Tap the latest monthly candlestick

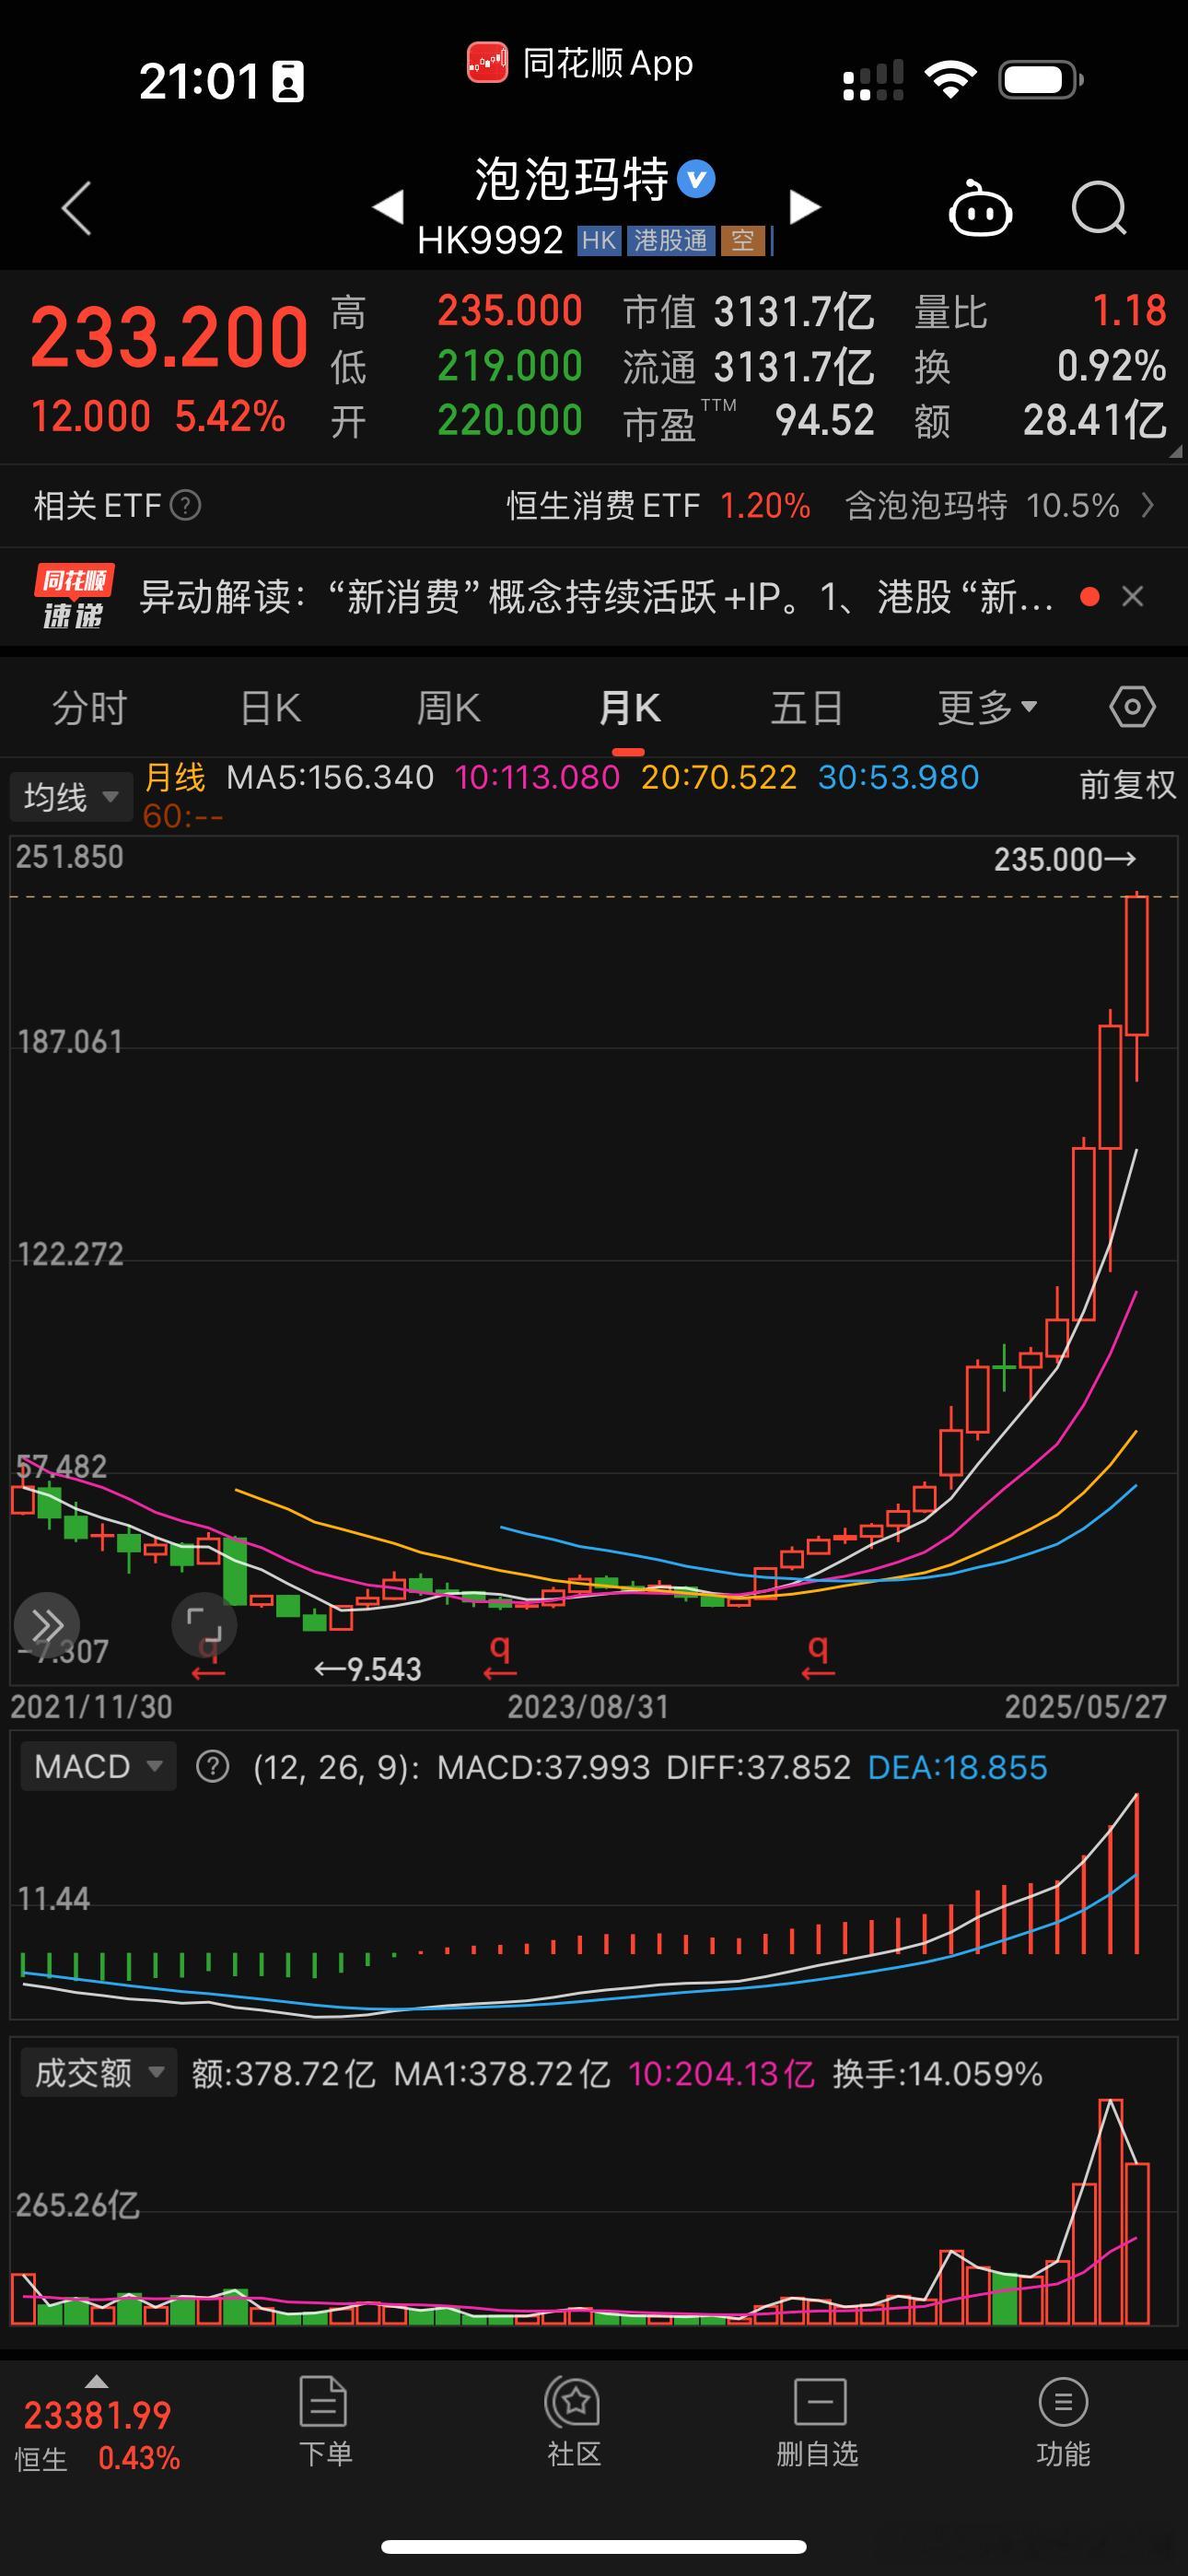1136,966
